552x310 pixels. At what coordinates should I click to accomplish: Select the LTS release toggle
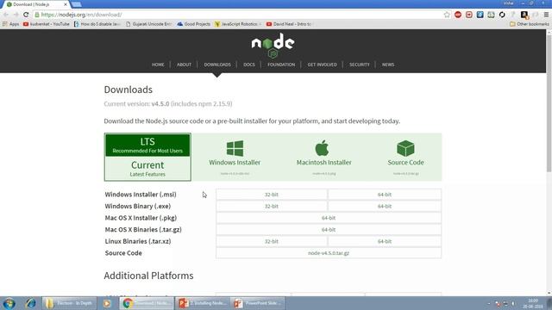(147, 146)
